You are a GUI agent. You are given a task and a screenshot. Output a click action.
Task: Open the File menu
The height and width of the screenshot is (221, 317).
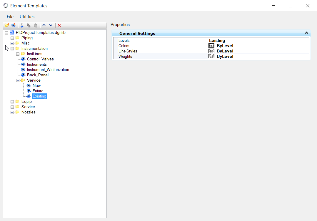click(x=10, y=17)
